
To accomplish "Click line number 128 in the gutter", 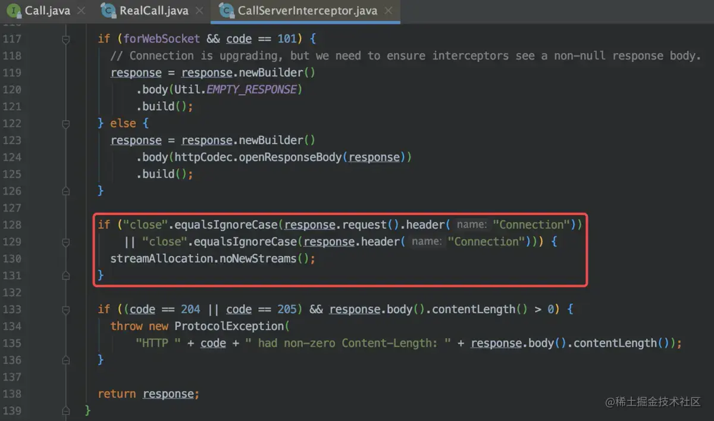I will 12,224.
